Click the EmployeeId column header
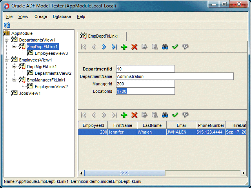Screen dimensions: 251x188 point(93,125)
